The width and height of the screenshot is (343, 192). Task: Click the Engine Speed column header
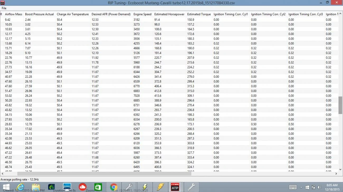click(142, 14)
